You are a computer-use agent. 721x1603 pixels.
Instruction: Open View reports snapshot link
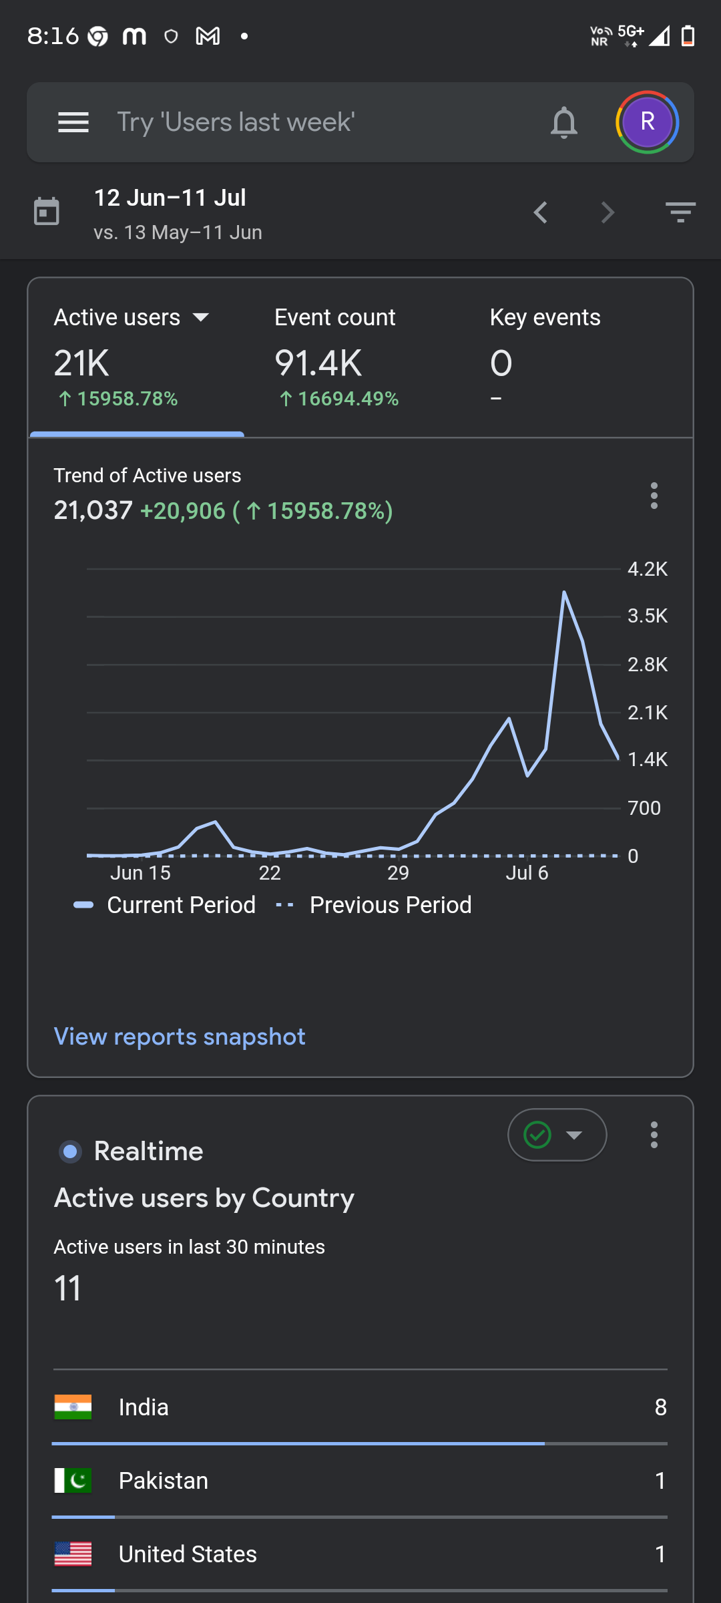(x=180, y=1037)
